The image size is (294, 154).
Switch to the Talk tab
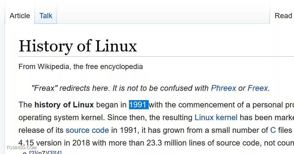pos(45,16)
